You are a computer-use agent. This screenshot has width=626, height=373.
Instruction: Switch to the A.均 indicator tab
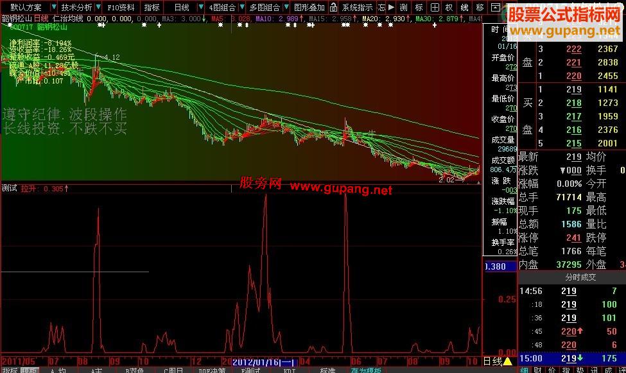[58, 370]
